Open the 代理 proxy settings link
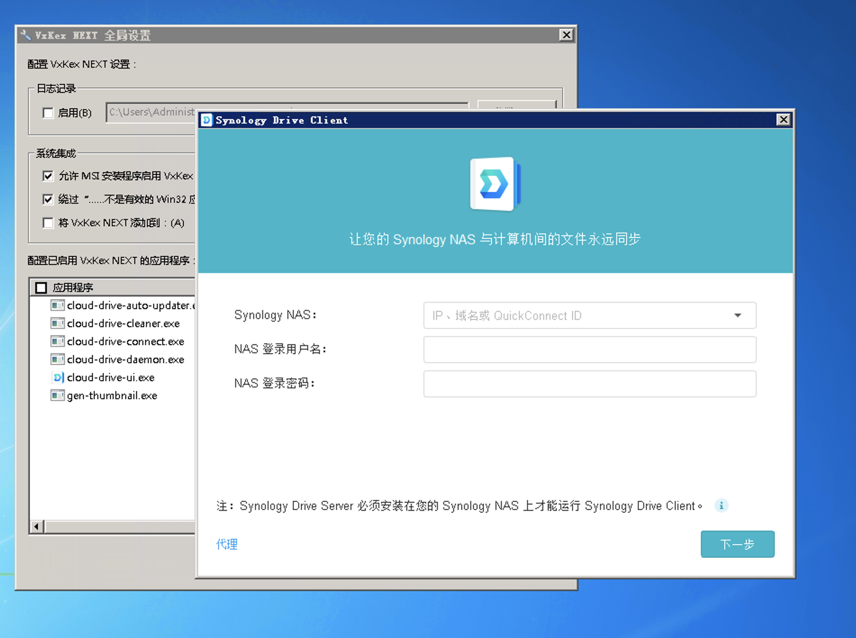 pyautogui.click(x=227, y=544)
